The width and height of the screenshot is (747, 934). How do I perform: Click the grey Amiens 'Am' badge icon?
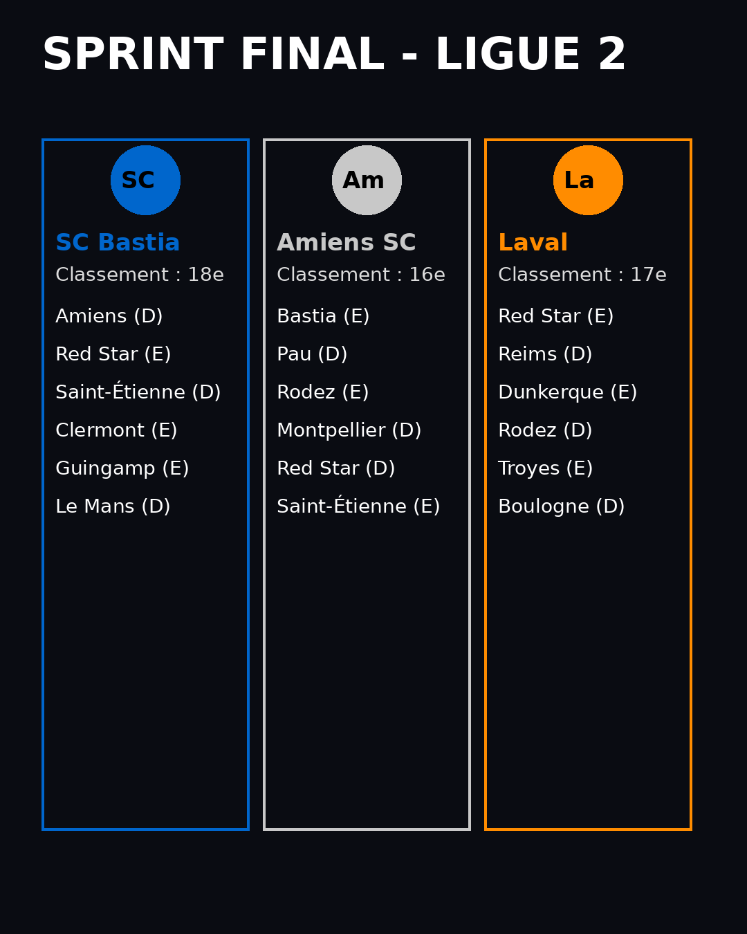(x=367, y=180)
